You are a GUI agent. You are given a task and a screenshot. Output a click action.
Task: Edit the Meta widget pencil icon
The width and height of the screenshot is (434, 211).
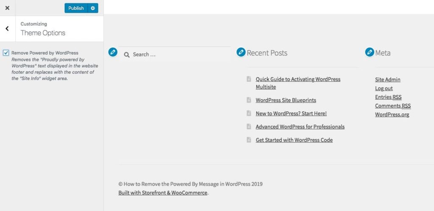pos(370,52)
